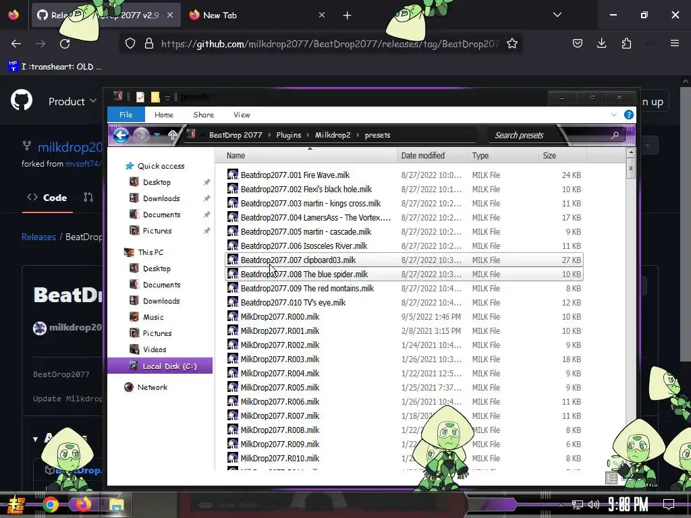Open recent locations dropdown arrow in Explorer
691x518 pixels.
click(157, 135)
